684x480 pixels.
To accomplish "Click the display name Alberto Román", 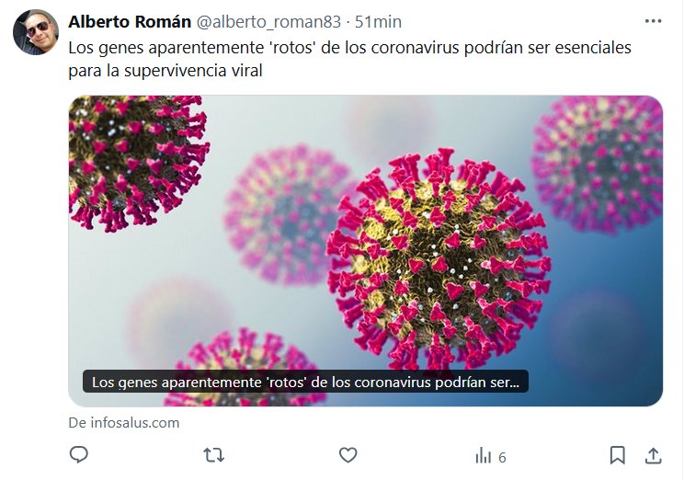I will pyautogui.click(x=130, y=21).
